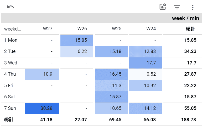202x126 pixels.
Task: Sort by the W26 column header
Action: coord(82,29)
